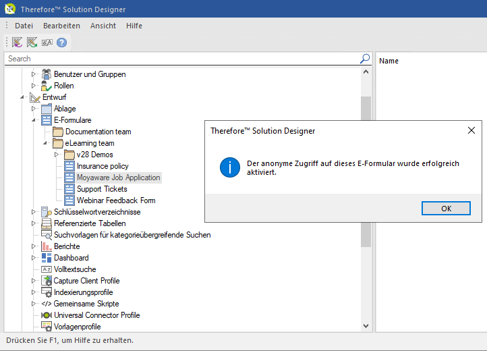Expand the Dashboard node
487x351 pixels.
pos(33,258)
